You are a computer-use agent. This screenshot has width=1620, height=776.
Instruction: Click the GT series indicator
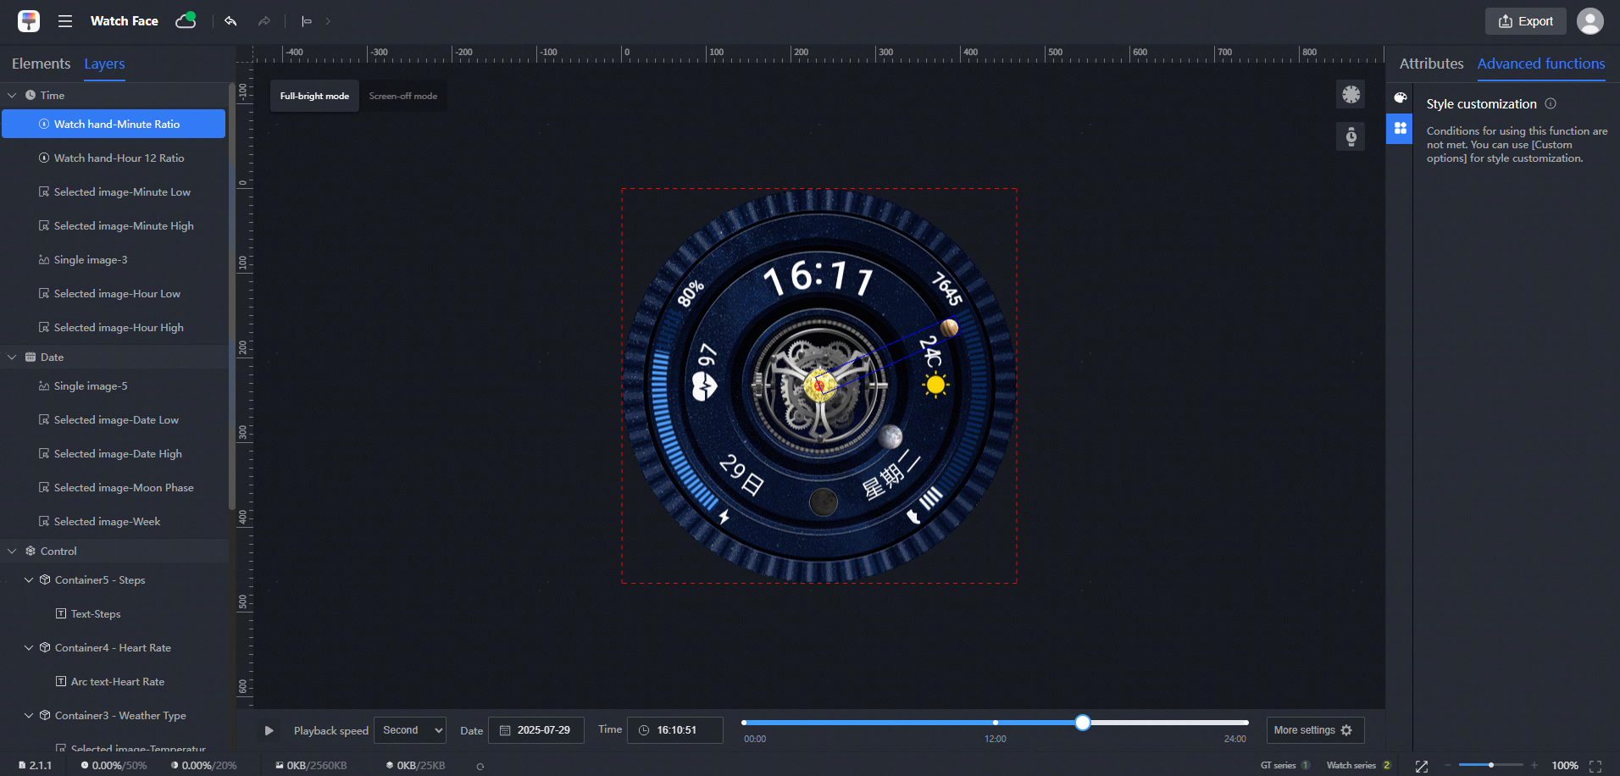[x=1285, y=765]
